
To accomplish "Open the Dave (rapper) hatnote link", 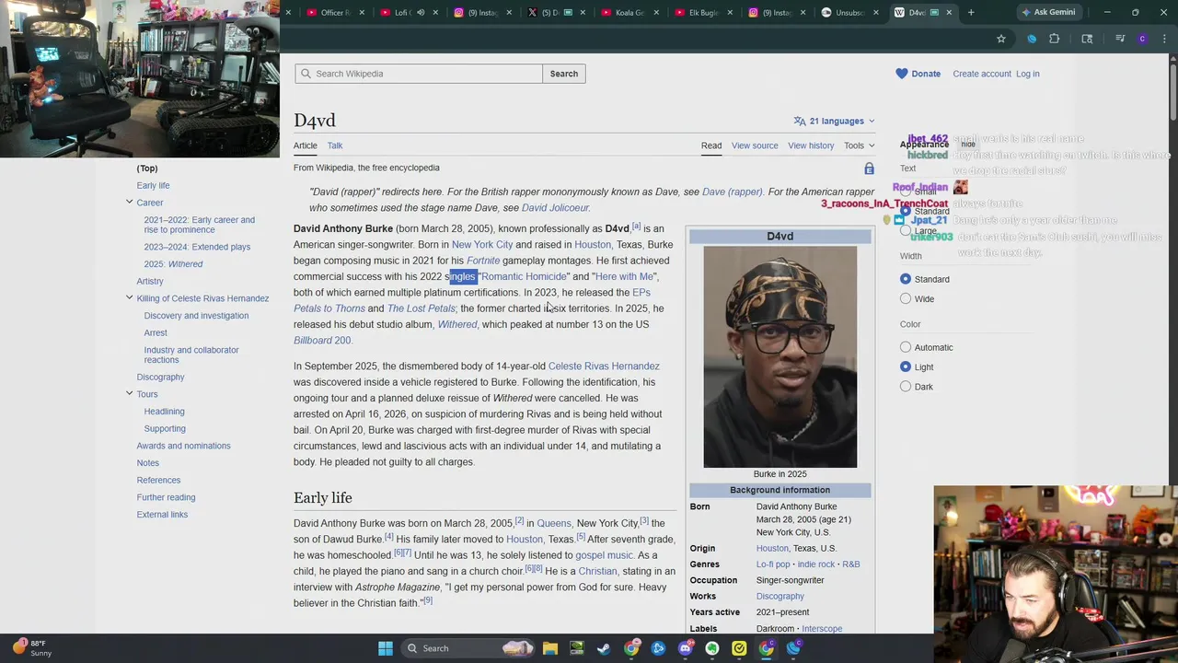I will 733,192.
